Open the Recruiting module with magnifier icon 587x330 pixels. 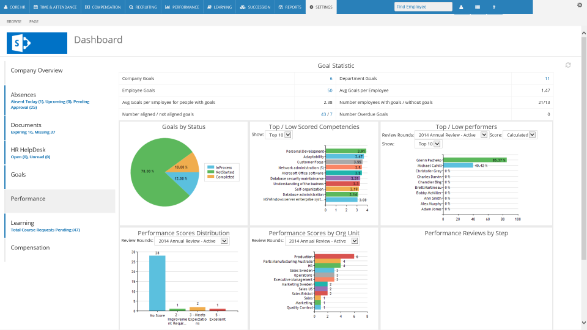pos(143,7)
